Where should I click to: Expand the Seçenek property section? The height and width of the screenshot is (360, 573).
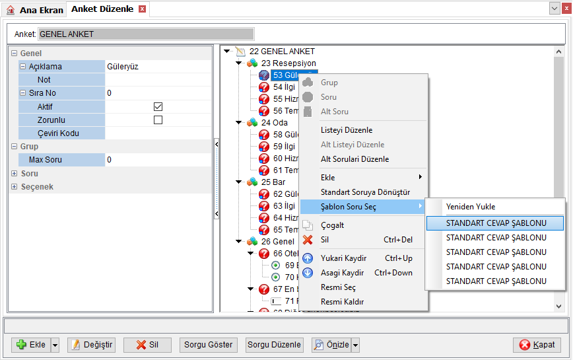14,187
